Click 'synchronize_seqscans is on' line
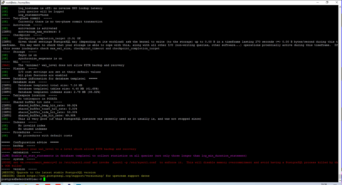 click(40, 59)
